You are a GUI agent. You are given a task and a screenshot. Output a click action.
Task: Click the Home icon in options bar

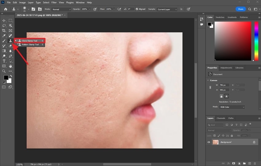point(6,9)
